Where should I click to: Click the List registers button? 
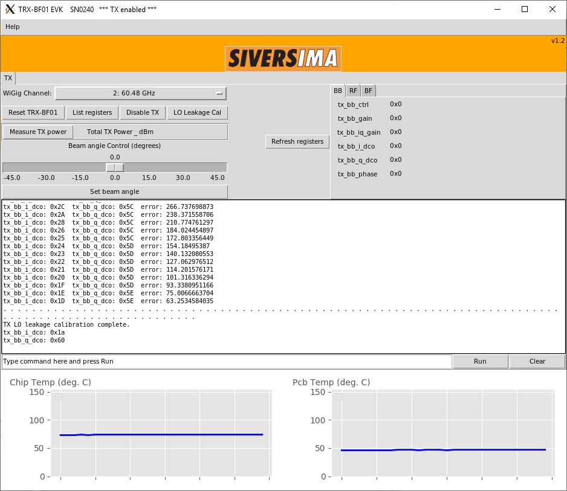(92, 112)
